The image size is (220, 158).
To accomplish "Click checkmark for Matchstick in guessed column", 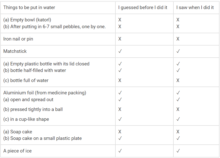I will click(x=120, y=51).
